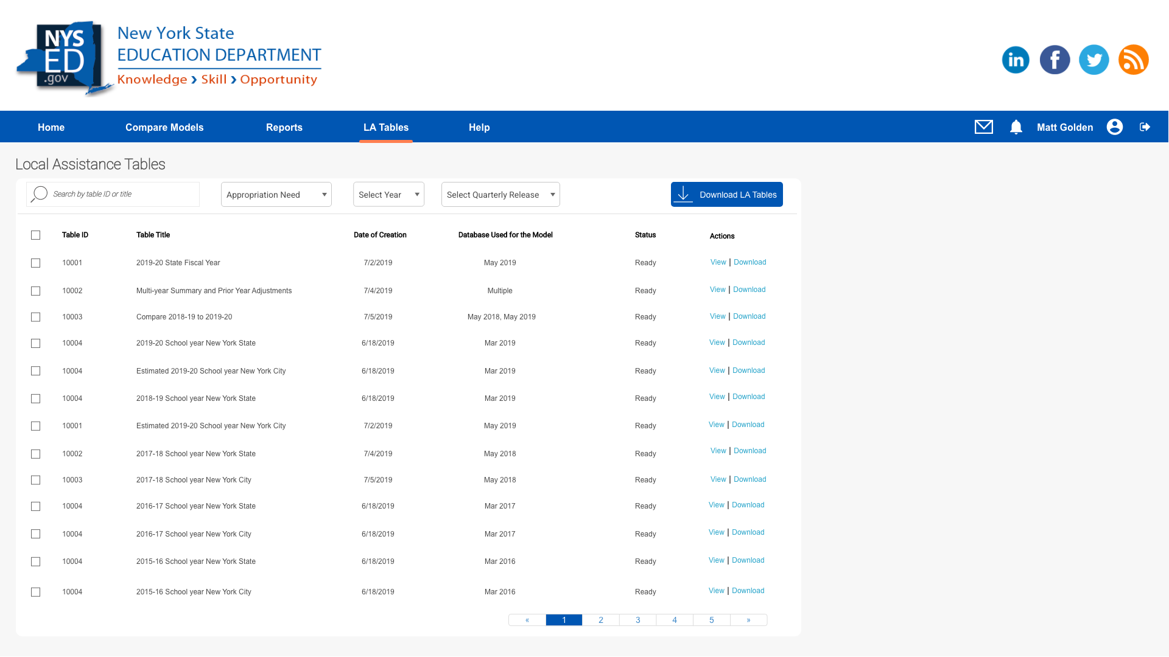Expand the Appropriation Need dropdown

[x=276, y=195]
